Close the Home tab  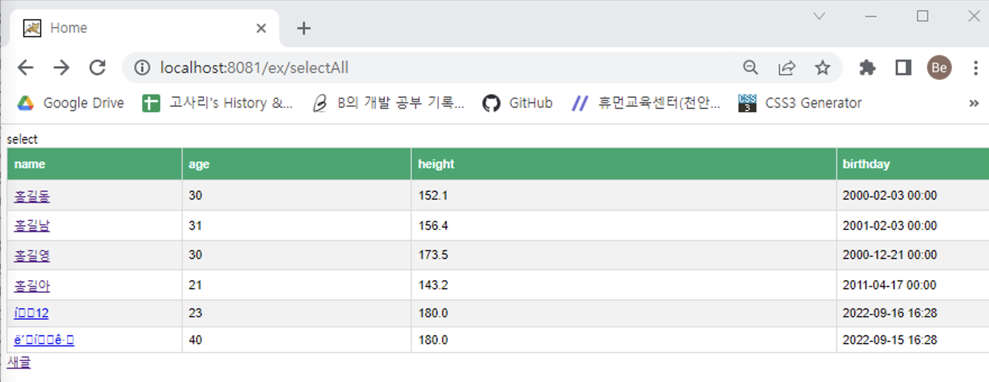tap(261, 28)
